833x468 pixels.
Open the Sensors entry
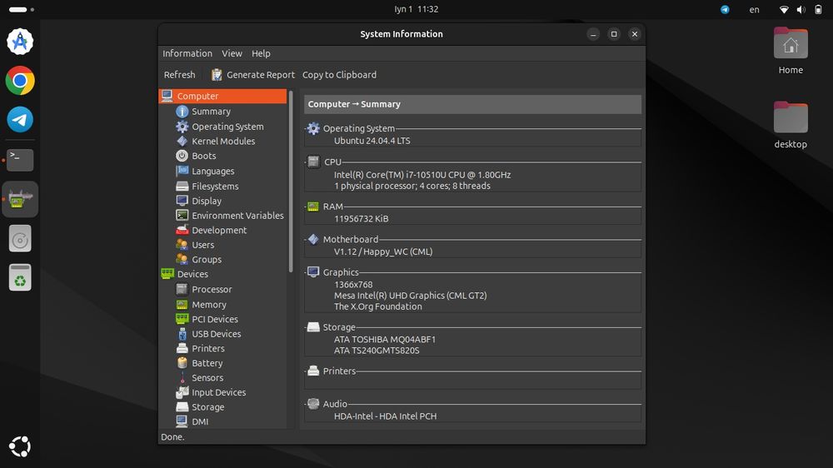coord(207,378)
